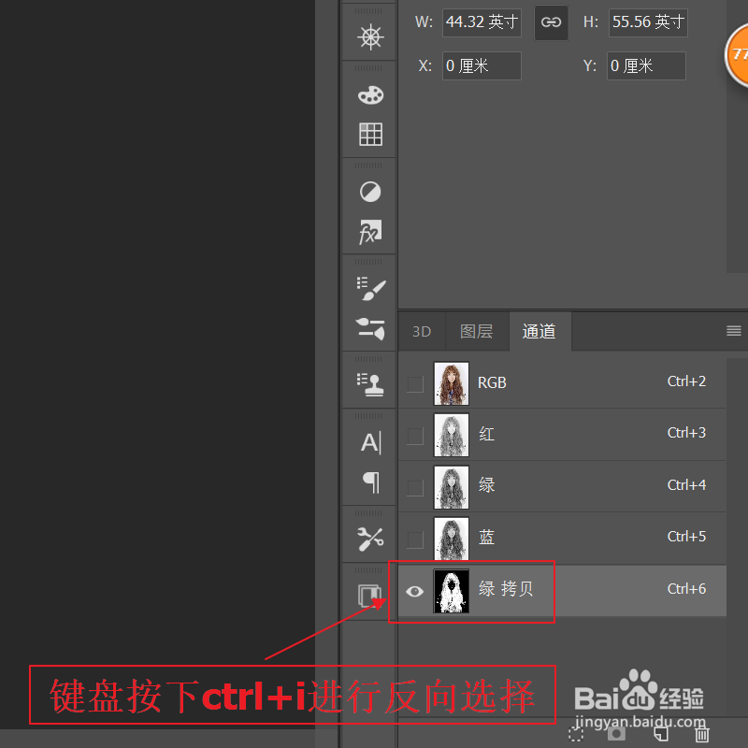Image resolution: width=748 pixels, height=748 pixels.
Task: Click the 绿 channel thumbnail
Action: pos(451,487)
